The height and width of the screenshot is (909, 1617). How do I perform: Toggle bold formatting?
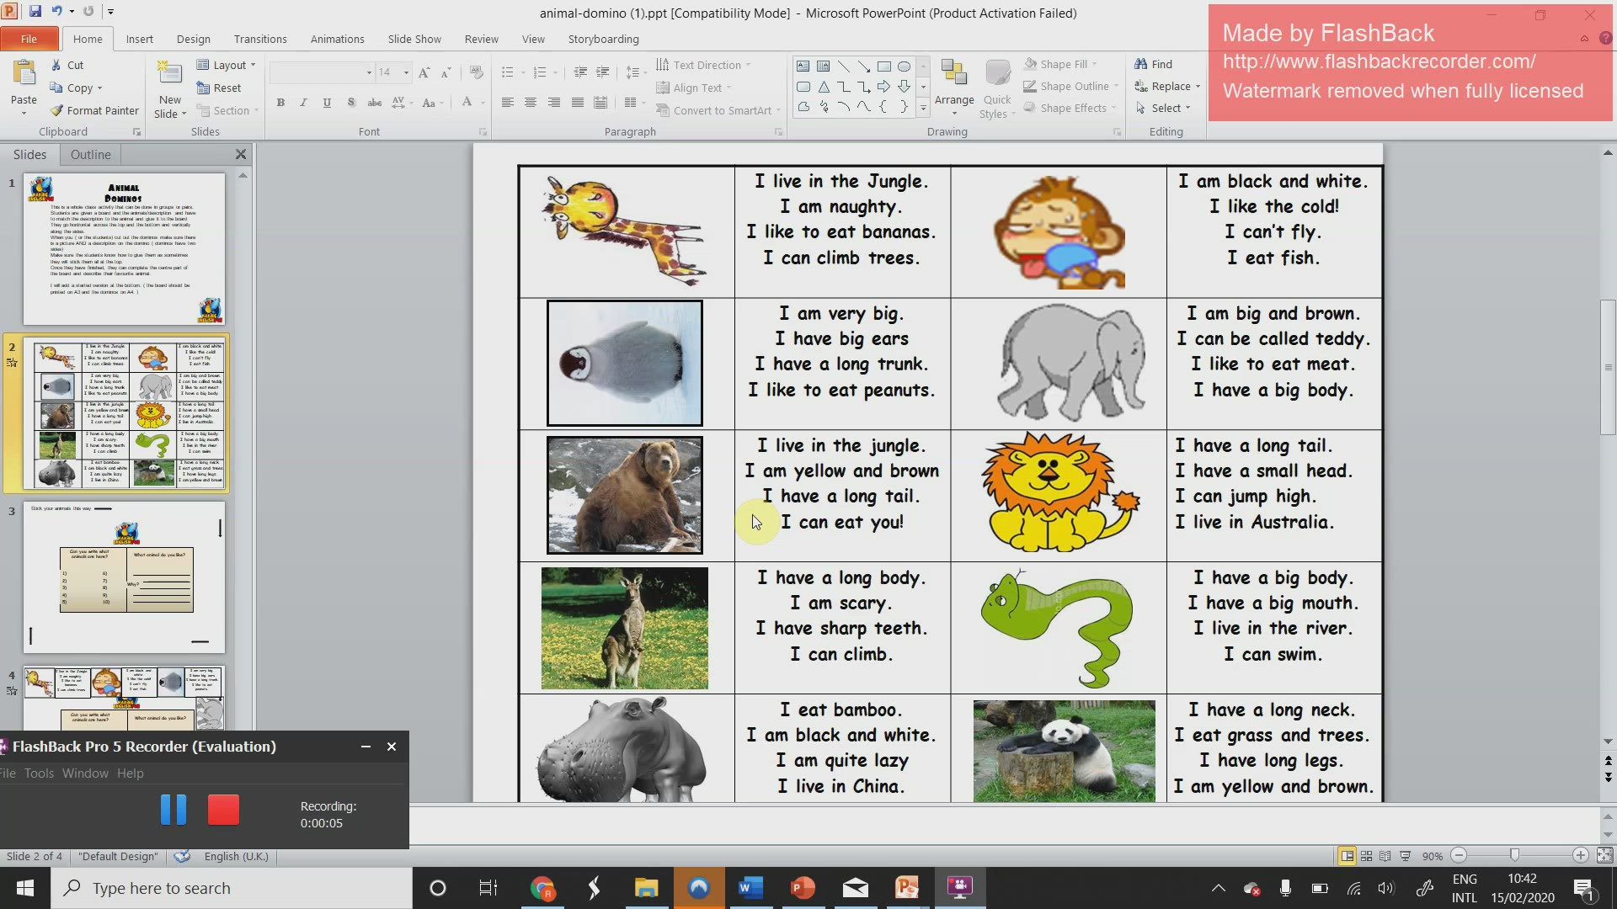tap(281, 103)
